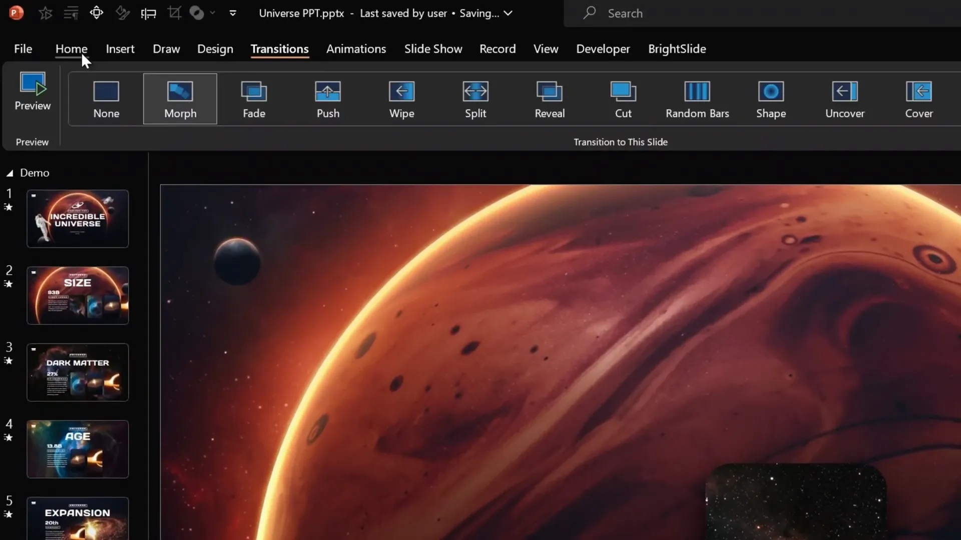961x540 pixels.
Task: Apply the Cut transition
Action: click(623, 99)
